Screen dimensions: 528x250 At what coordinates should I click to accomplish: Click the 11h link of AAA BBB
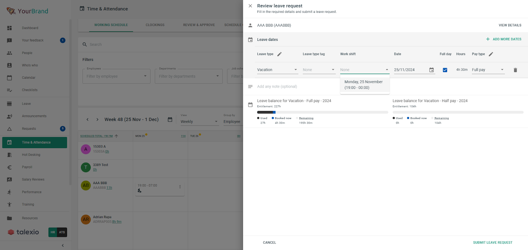(x=109, y=188)
